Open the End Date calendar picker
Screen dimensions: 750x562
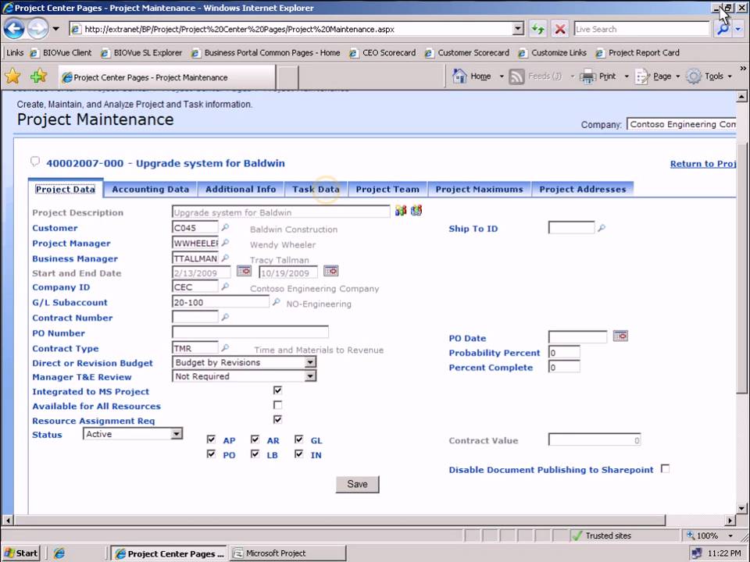pos(330,271)
